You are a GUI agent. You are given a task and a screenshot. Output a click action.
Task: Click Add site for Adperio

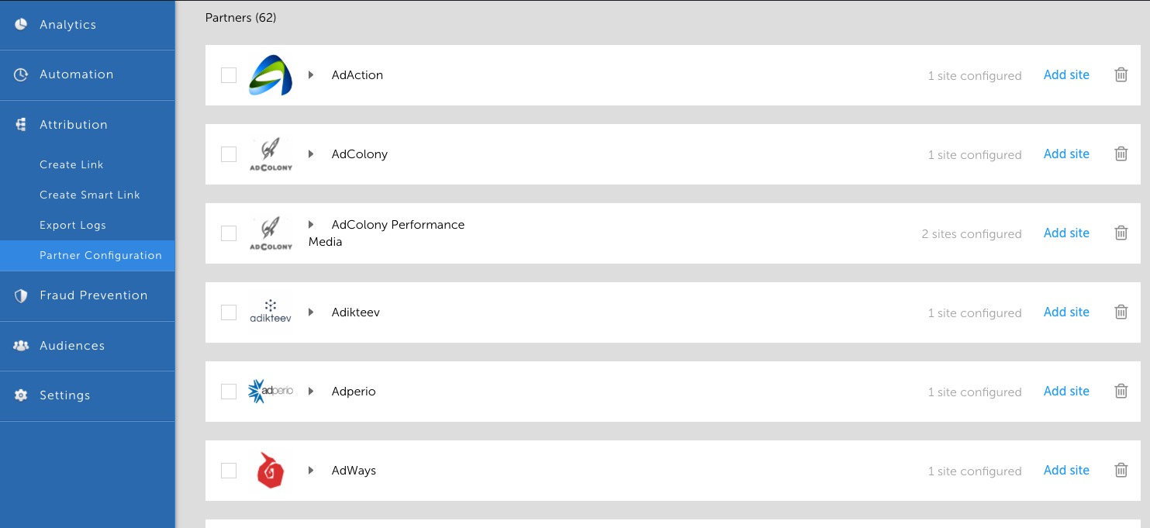coord(1066,392)
